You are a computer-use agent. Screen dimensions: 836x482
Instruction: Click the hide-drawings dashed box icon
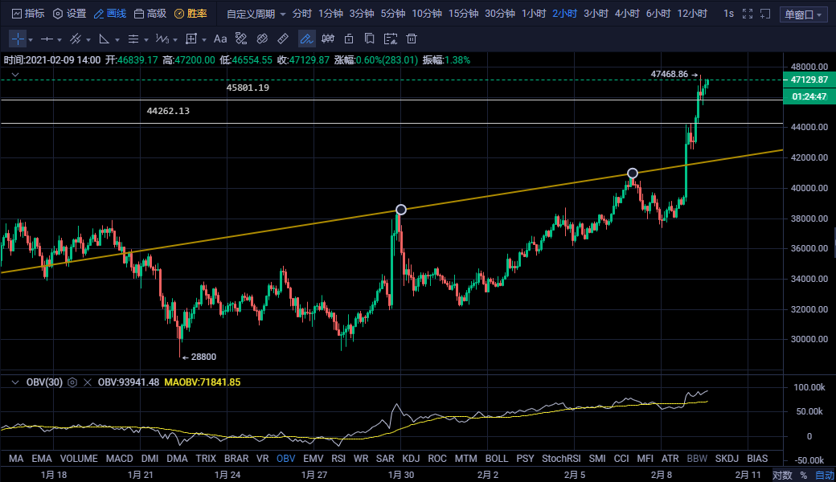tap(391, 39)
